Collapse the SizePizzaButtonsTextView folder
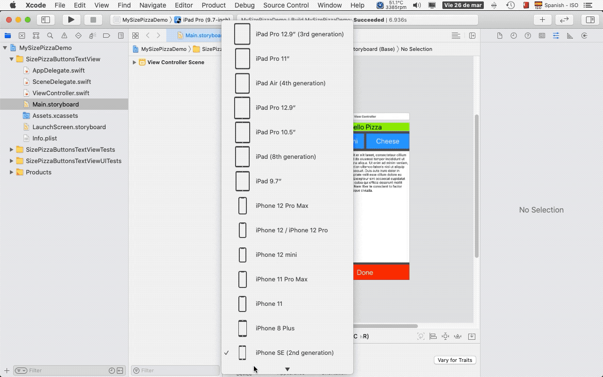Screen dimensions: 603x377 pyautogui.click(x=12, y=59)
